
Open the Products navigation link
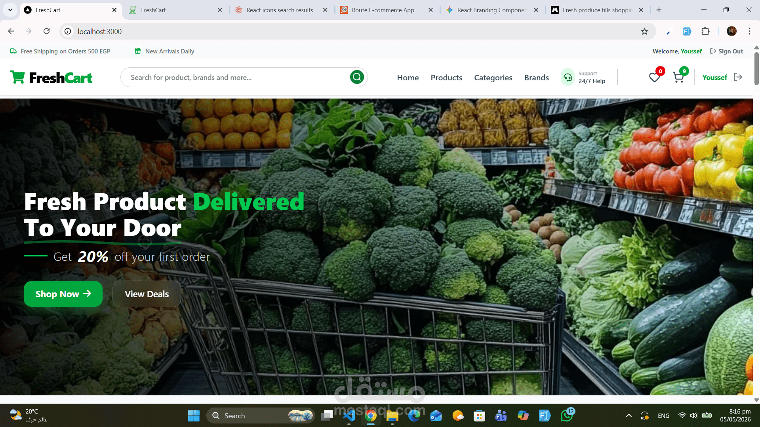coord(446,78)
